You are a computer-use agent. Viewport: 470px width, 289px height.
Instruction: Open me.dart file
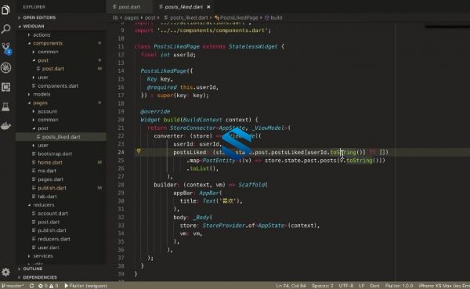tap(47, 171)
